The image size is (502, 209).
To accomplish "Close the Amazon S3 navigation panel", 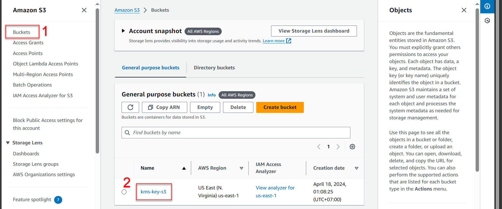I will click(84, 10).
